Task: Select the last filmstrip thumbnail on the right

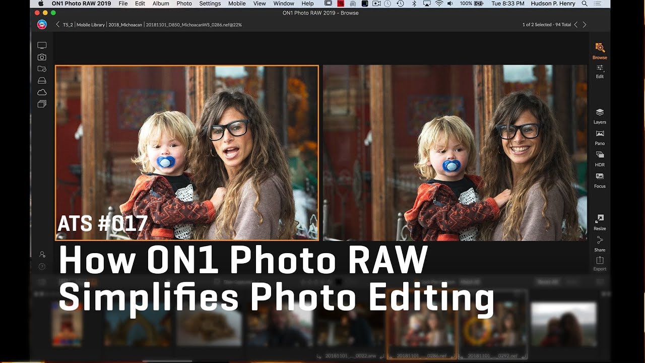Action: pyautogui.click(x=564, y=324)
